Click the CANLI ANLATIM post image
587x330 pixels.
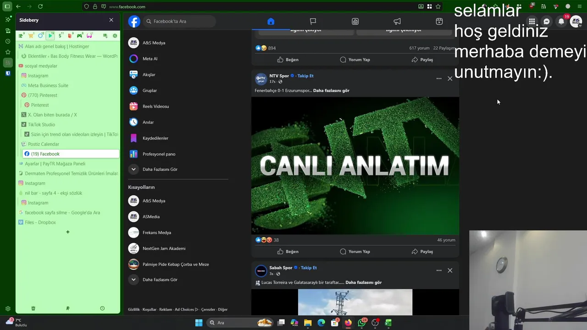click(355, 165)
